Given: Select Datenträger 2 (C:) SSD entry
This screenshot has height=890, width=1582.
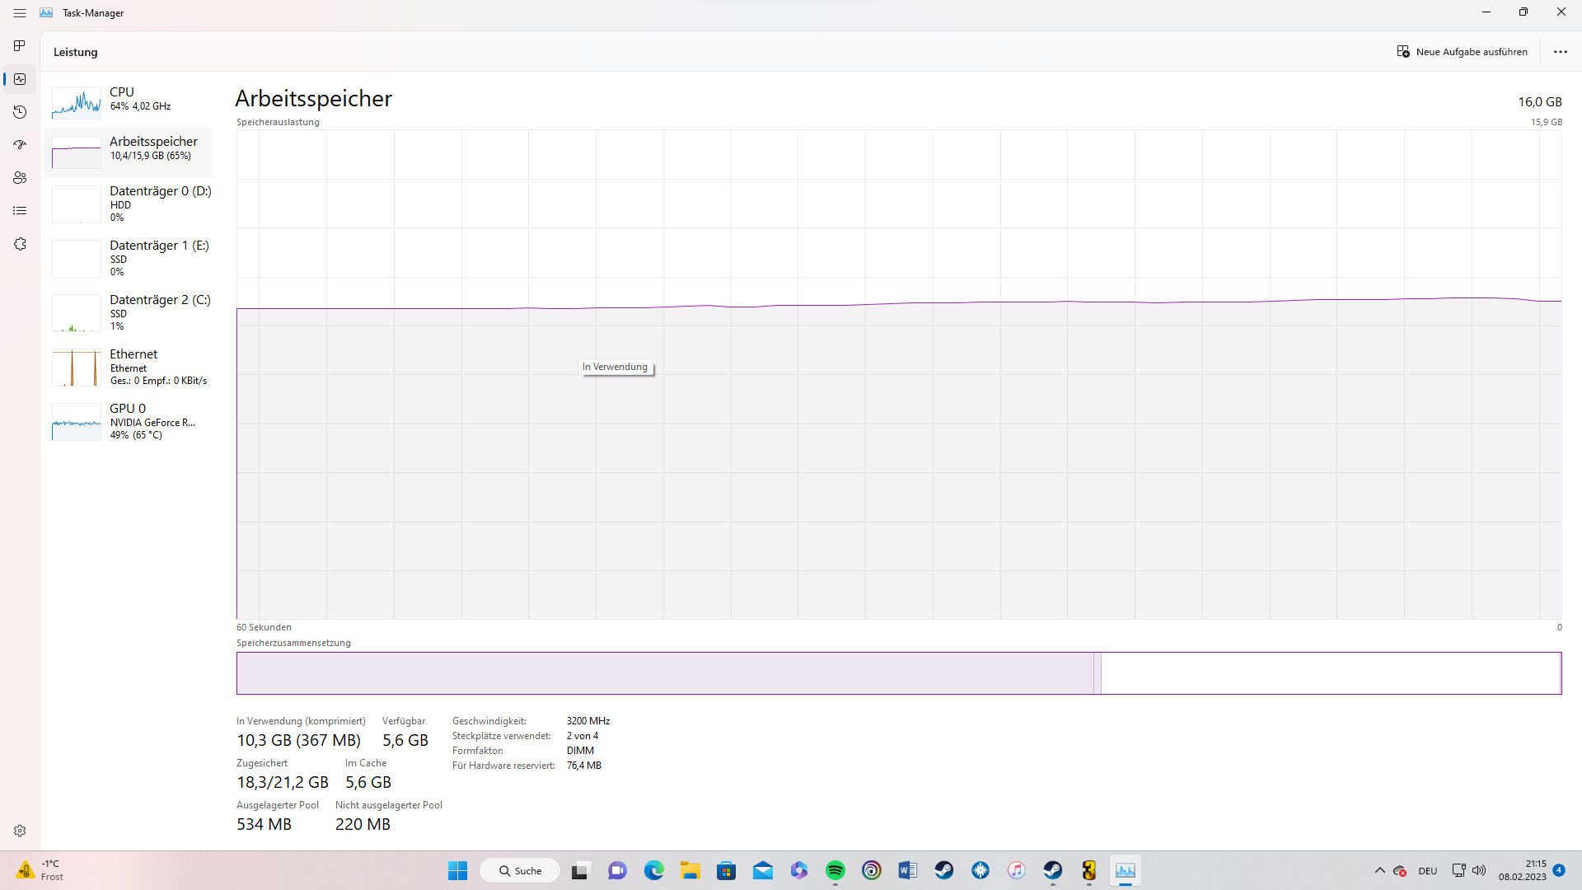Looking at the screenshot, I should (x=128, y=312).
